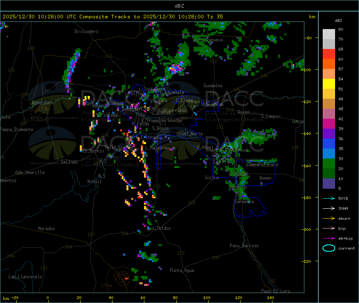359x303 pixels.
Task: Click the C_Campos map label
Action: pos(271,116)
